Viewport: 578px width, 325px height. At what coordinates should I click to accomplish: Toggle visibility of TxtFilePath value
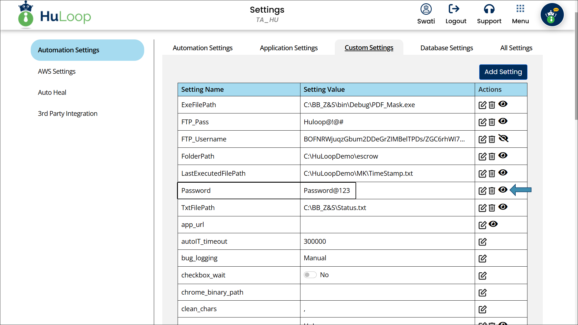[x=503, y=207]
